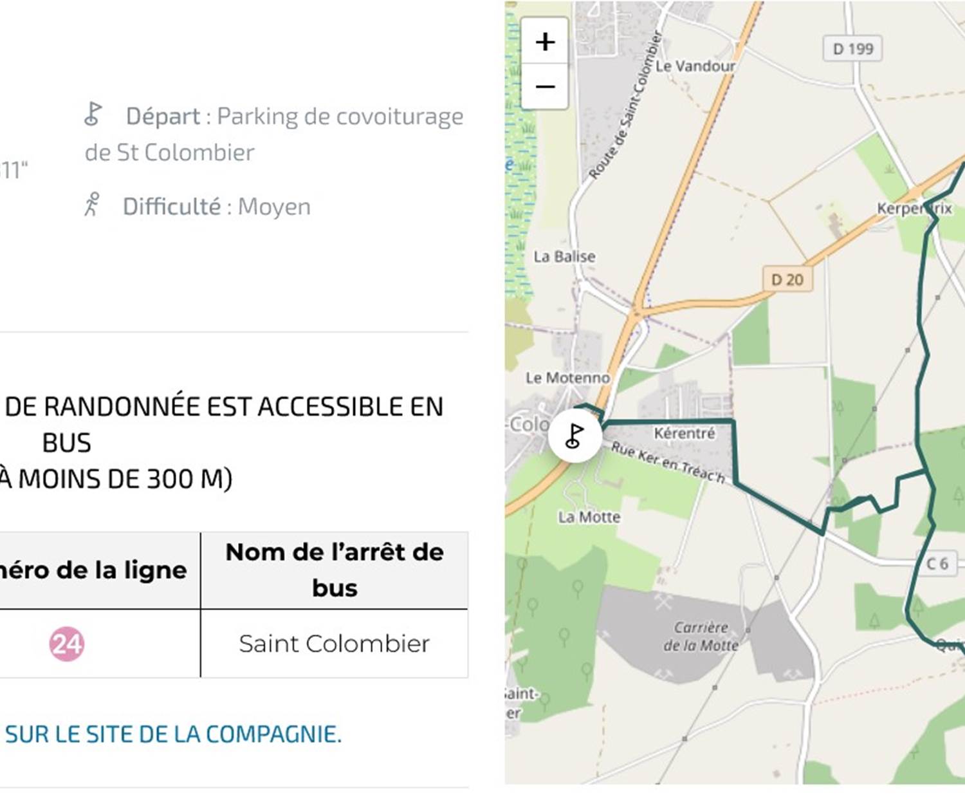The width and height of the screenshot is (965, 811).
Task: Click the start flag marker on map
Action: pyautogui.click(x=575, y=436)
